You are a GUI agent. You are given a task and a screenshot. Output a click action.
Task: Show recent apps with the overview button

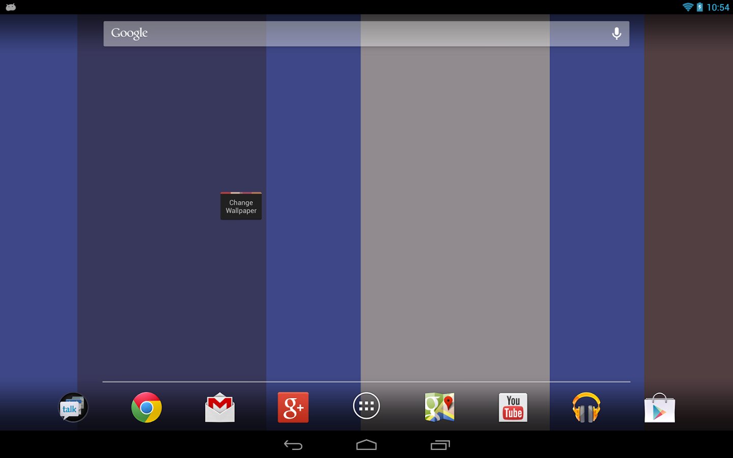(440, 445)
